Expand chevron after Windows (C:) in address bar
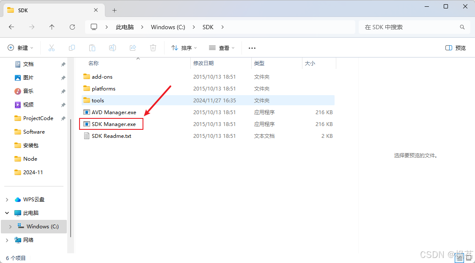Image resolution: width=475 pixels, height=263 pixels. coord(194,27)
